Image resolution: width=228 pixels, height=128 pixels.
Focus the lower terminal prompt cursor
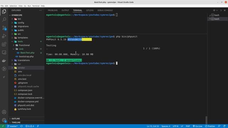(x=116, y=63)
